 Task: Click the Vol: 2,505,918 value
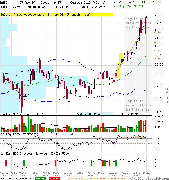pyautogui.click(x=93, y=7)
